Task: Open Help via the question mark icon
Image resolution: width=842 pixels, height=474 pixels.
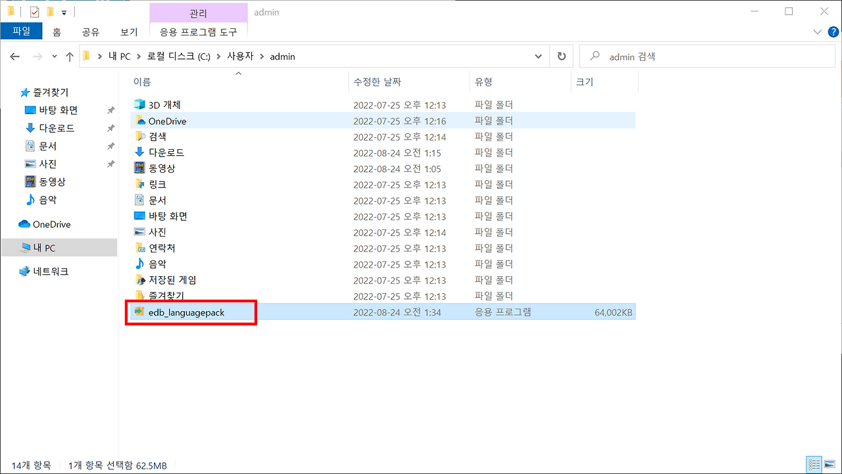Action: (833, 32)
